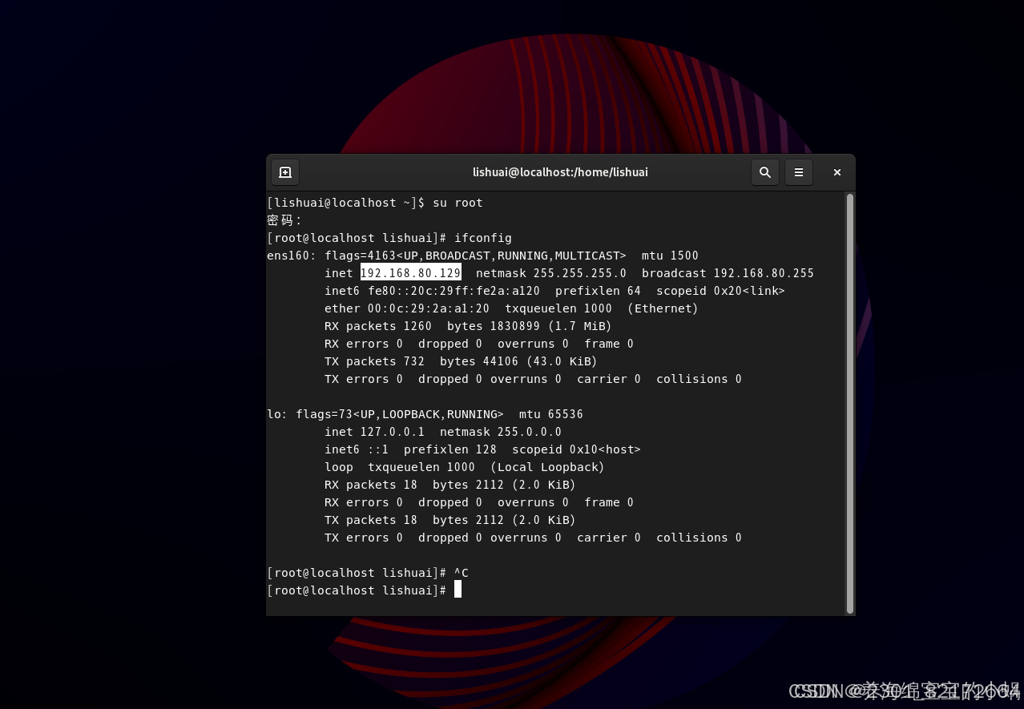Click the '密码：' password prompt

(284, 220)
